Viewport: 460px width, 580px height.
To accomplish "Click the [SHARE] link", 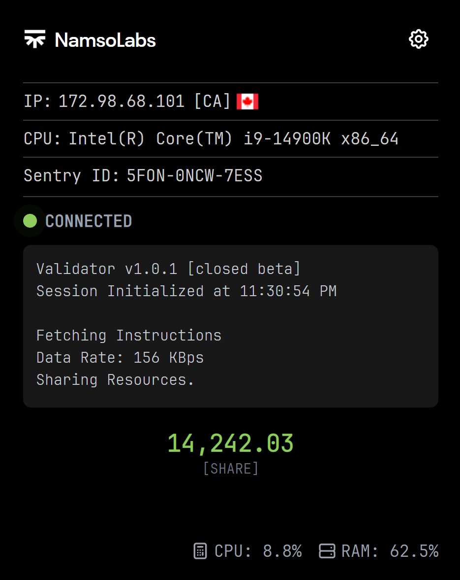I will (231, 469).
